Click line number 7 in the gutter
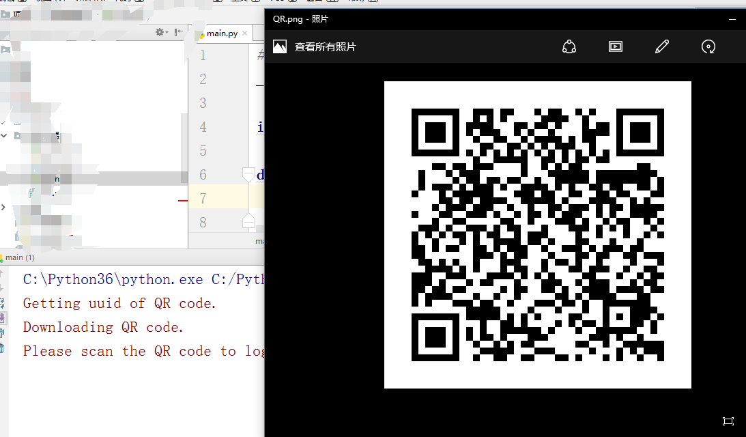Viewport: 746px width, 437px height. 203,198
